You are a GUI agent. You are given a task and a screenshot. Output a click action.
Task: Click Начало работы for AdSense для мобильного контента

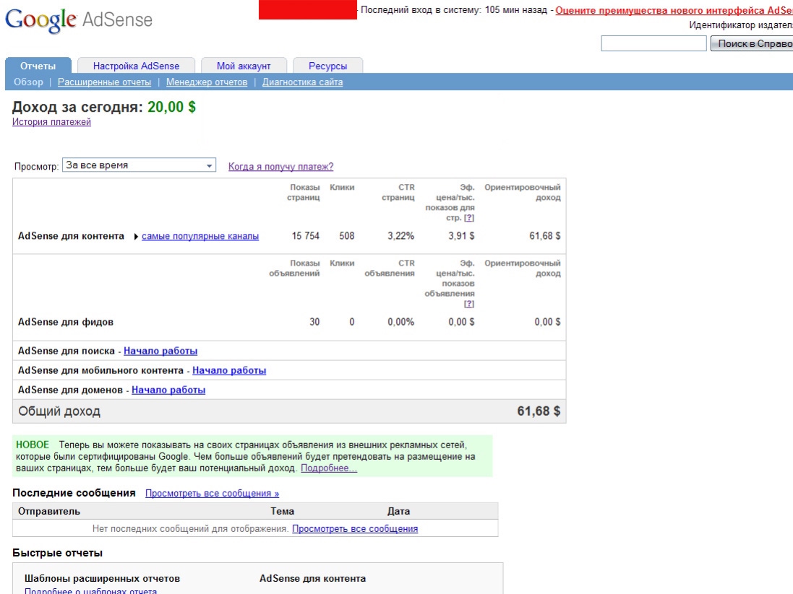point(229,370)
